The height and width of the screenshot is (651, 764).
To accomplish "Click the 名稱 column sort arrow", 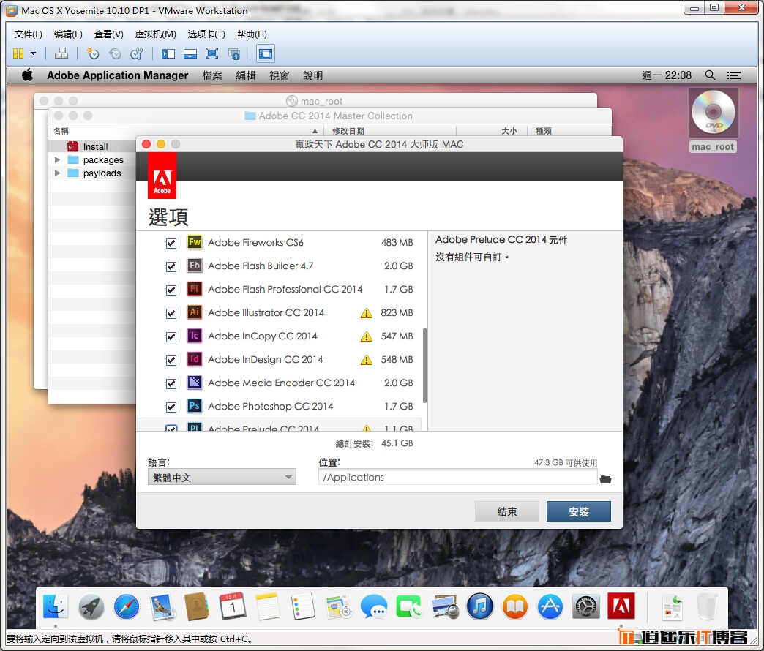I will [x=315, y=131].
